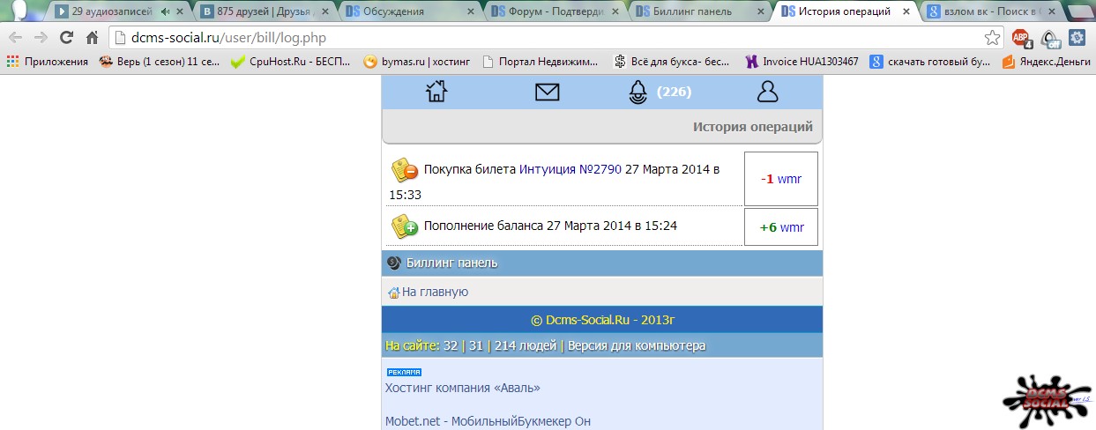Viewport: 1096px width, 430px height.
Task: Open the mail envelope icon
Action: (548, 92)
